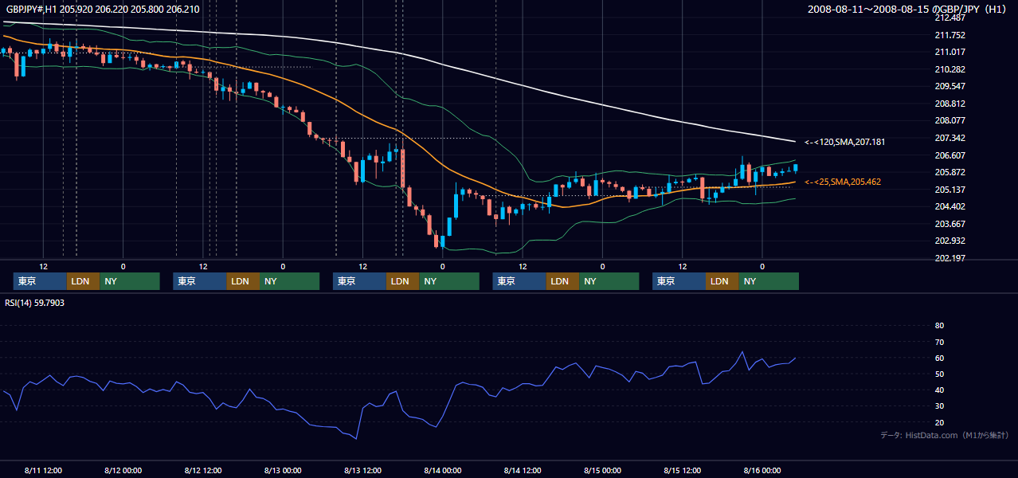Image resolution: width=1018 pixels, height=478 pixels.
Task: Click price axis label 208.812
Action: click(x=950, y=104)
